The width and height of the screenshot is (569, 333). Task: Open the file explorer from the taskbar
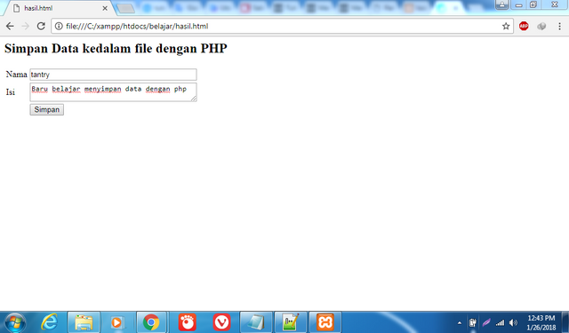(x=84, y=322)
